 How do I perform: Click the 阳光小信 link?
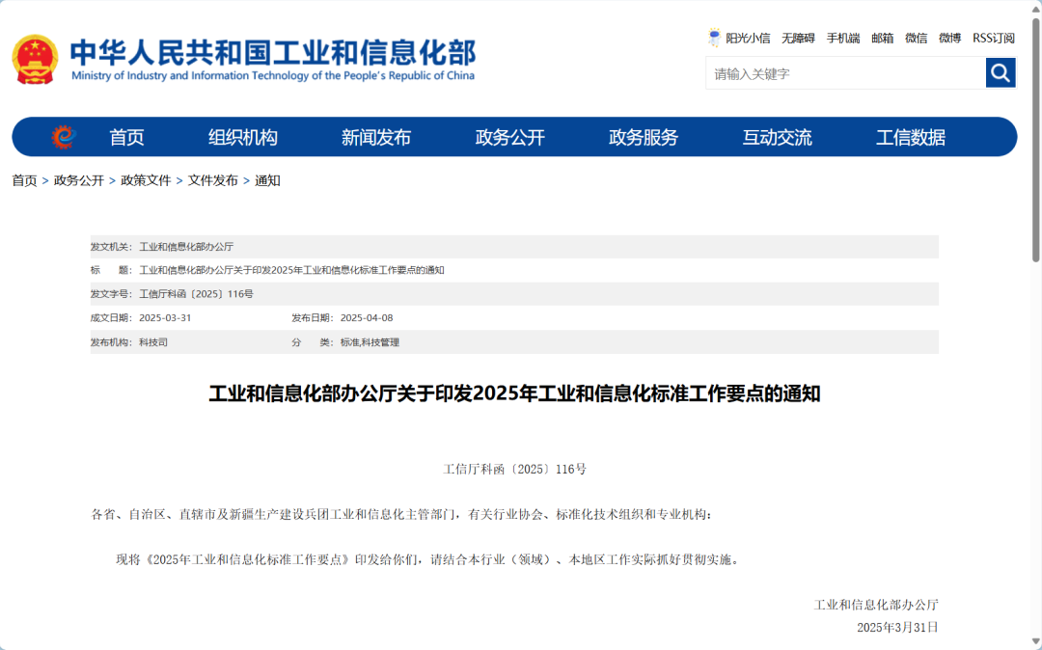coord(748,39)
